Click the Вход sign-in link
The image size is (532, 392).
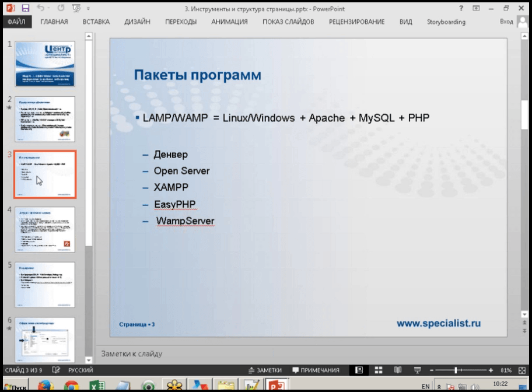click(506, 22)
